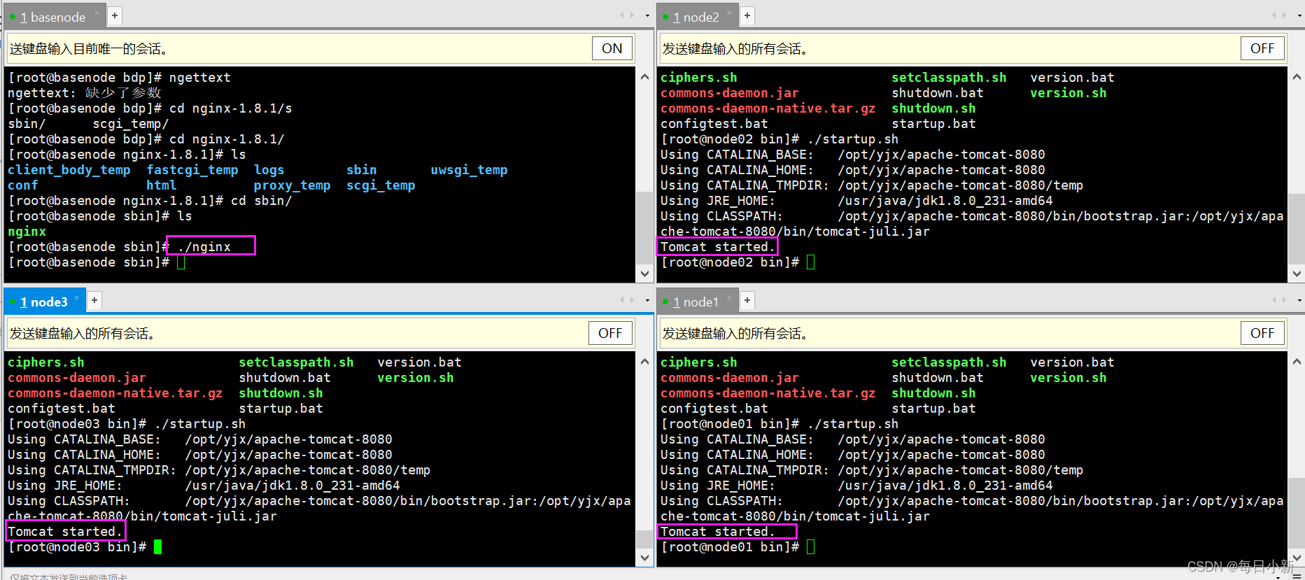Open the tab list dropdown in node2 pane
Screen dimensions: 1305x580
(1299, 15)
